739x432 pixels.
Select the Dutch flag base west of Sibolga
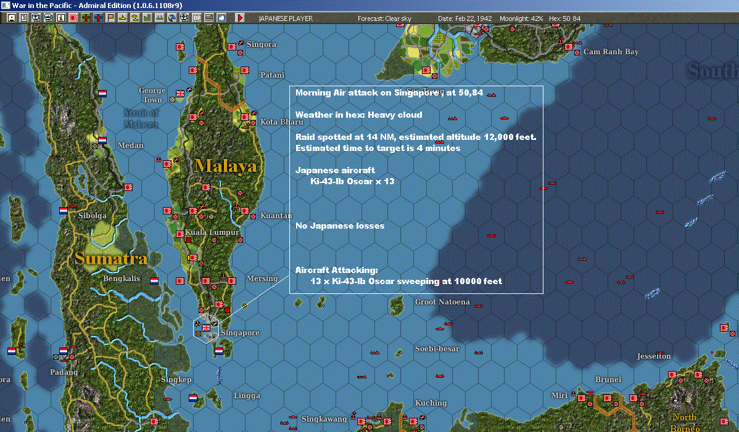click(64, 210)
